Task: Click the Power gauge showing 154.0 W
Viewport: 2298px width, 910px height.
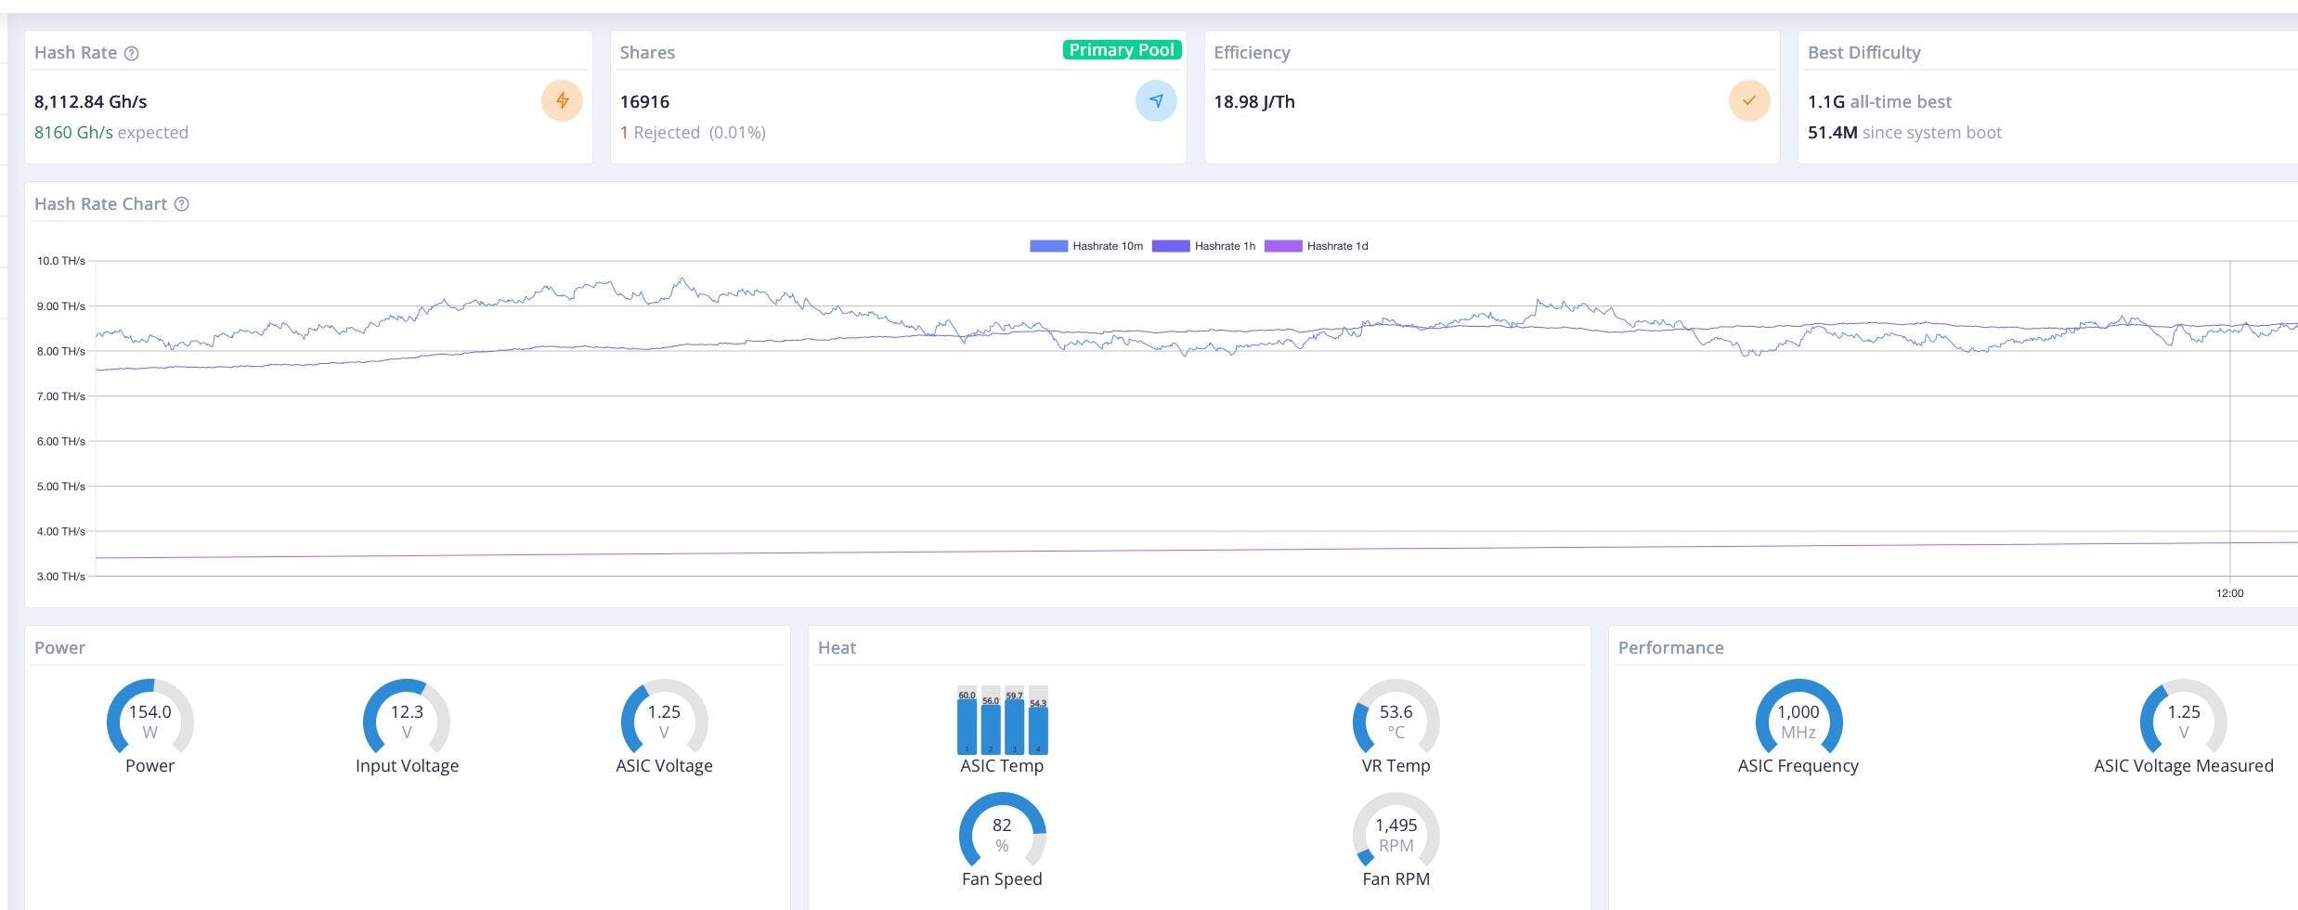Action: 149,721
